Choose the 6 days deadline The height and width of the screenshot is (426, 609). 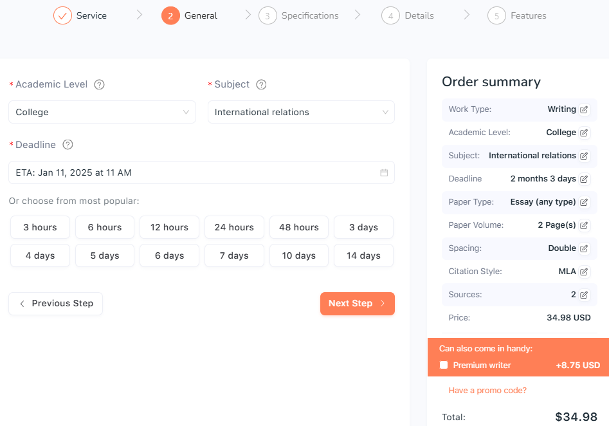tap(169, 255)
